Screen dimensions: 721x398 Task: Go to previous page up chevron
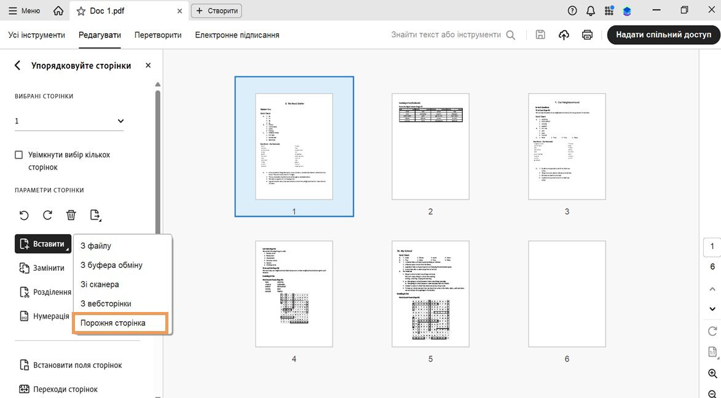pos(712,289)
